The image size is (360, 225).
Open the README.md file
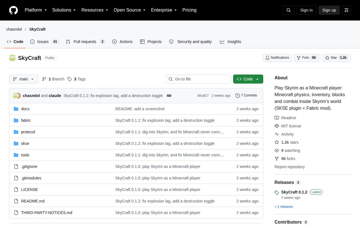(x=33, y=201)
